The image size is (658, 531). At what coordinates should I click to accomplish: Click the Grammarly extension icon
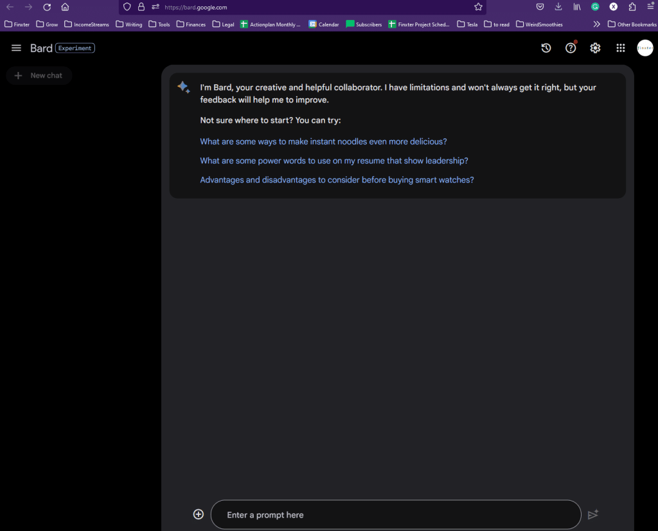tap(595, 6)
